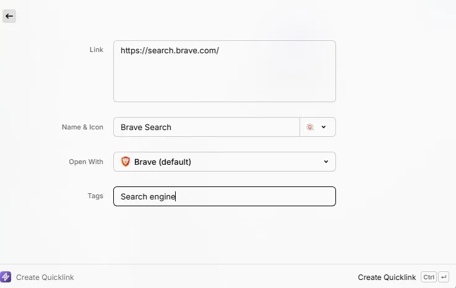Click the Search engine tag text
This screenshot has width=456, height=288.
[148, 196]
